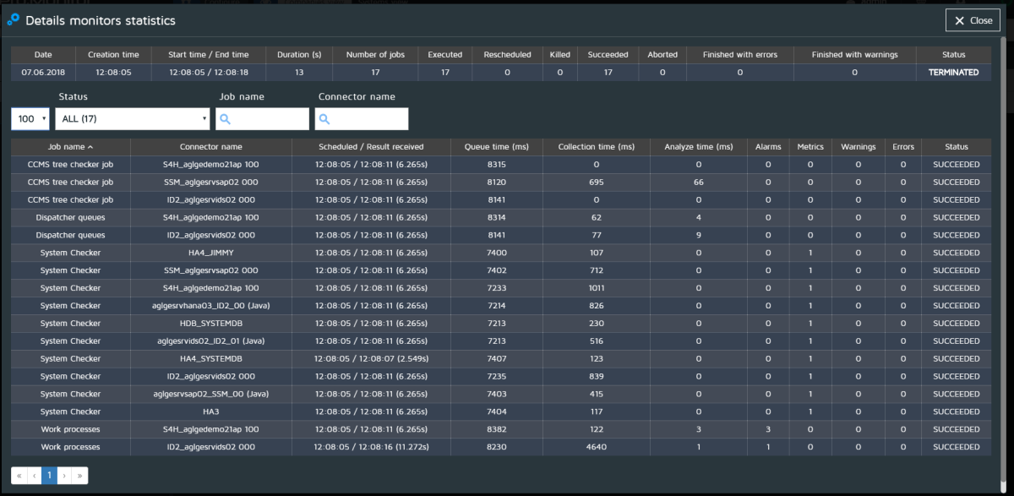The width and height of the screenshot is (1014, 496).
Task: Go to previous page arrow
Action: click(x=34, y=476)
